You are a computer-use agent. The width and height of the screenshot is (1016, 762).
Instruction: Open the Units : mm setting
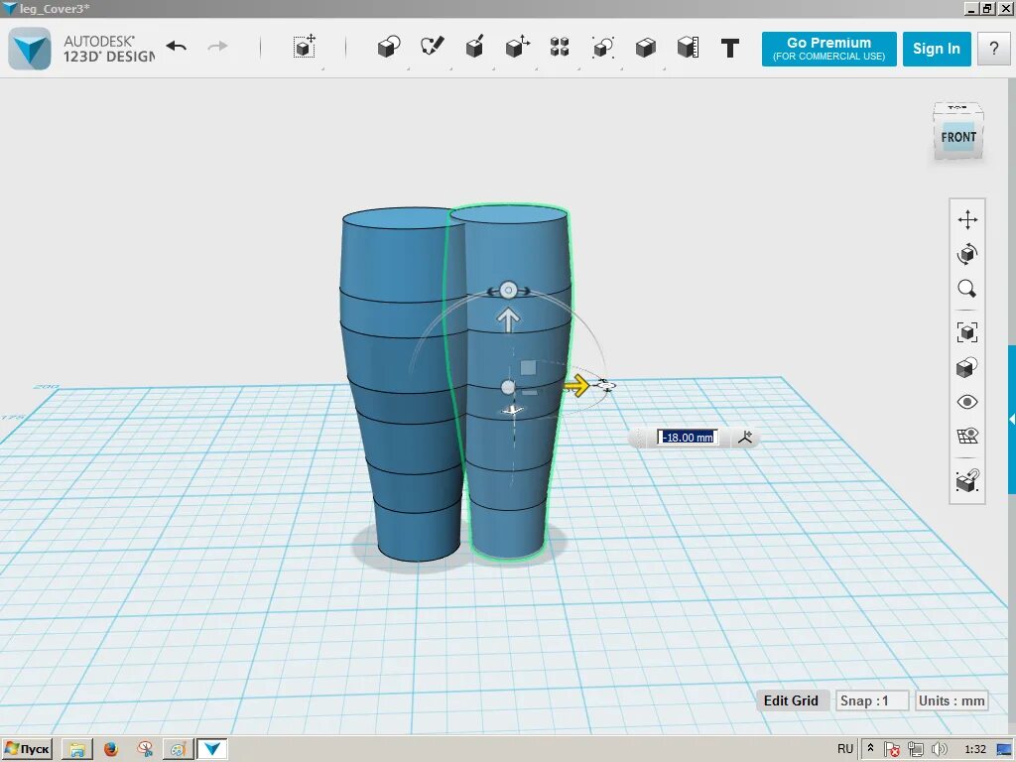[952, 700]
